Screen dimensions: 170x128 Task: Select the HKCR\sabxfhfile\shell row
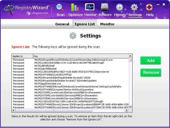click(70, 69)
